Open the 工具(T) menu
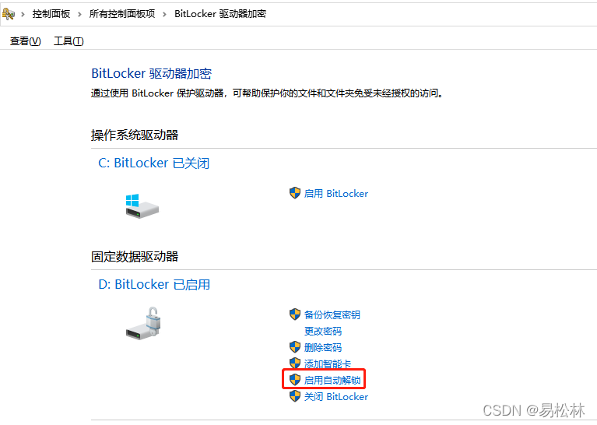The image size is (597, 425). 68,40
